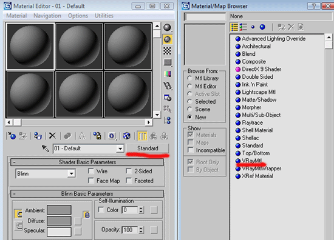Select the Selected radio button
This screenshot has width=334, height=240.
coord(189,101)
